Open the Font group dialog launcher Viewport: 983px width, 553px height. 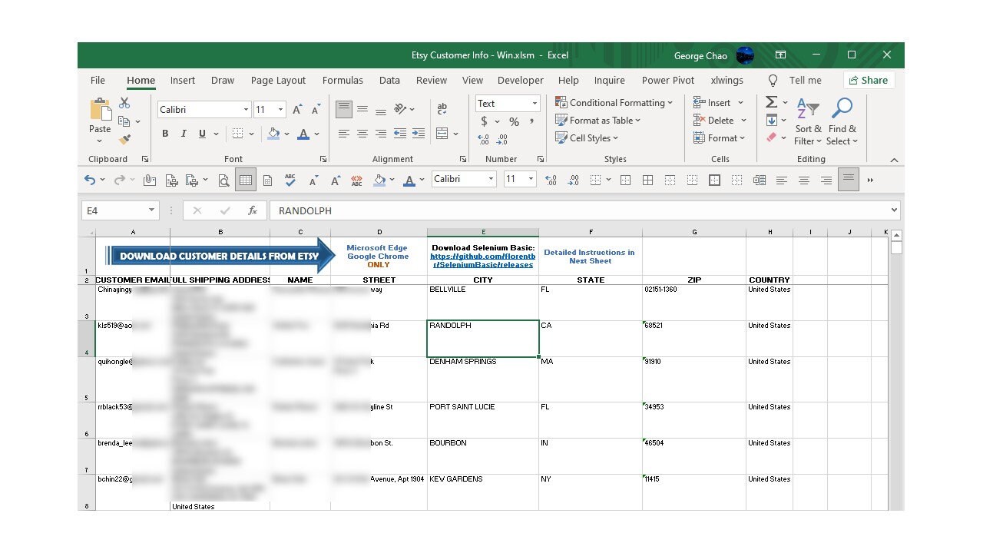pos(323,159)
